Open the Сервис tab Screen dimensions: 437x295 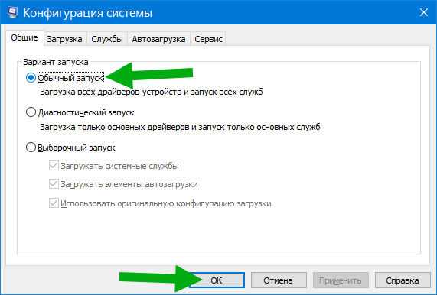(208, 39)
